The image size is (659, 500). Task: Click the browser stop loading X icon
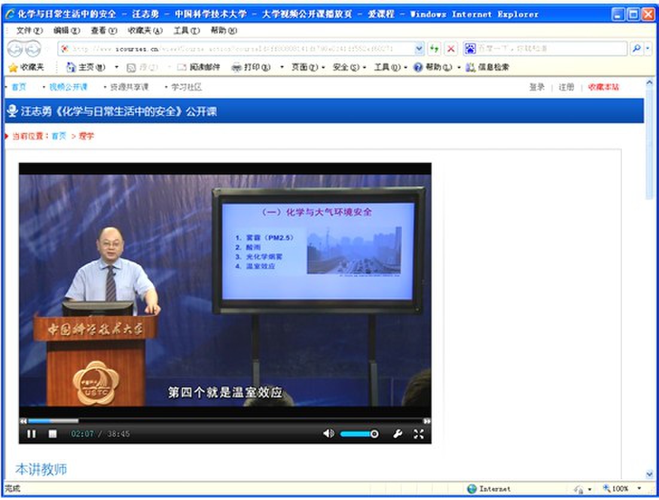[x=451, y=48]
